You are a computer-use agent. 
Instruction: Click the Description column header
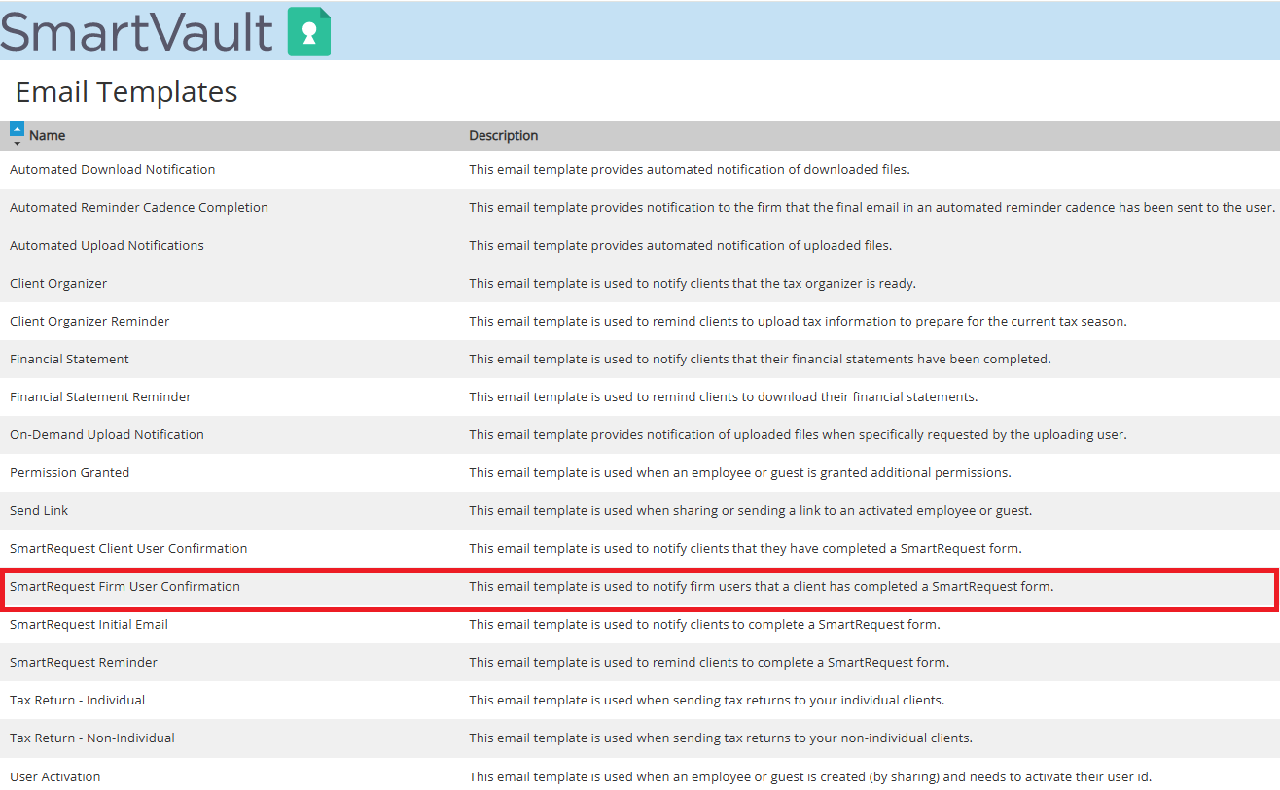click(x=504, y=135)
